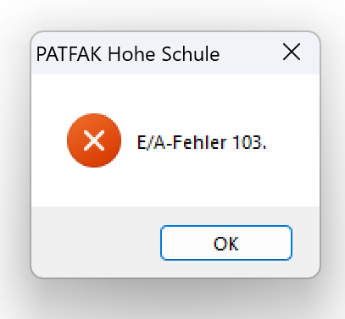The image size is (345, 319).
Task: Click the red error X icon
Action: [94, 140]
